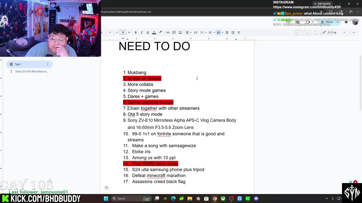Open line and paragraph spacing
Viewport: 362px width, 203px height.
pyautogui.click(x=195, y=32)
